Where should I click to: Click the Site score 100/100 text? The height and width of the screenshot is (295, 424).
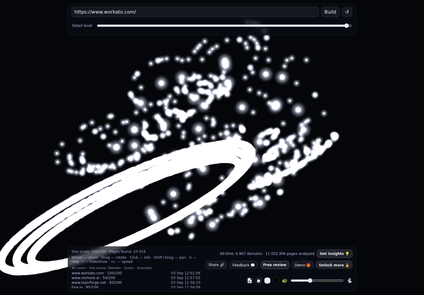(89, 252)
